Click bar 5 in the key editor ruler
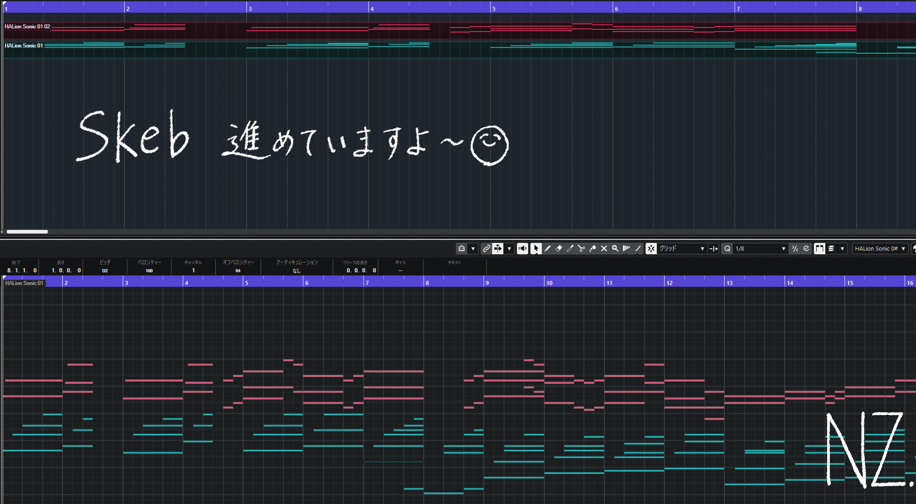The height and width of the screenshot is (504, 916). [247, 282]
